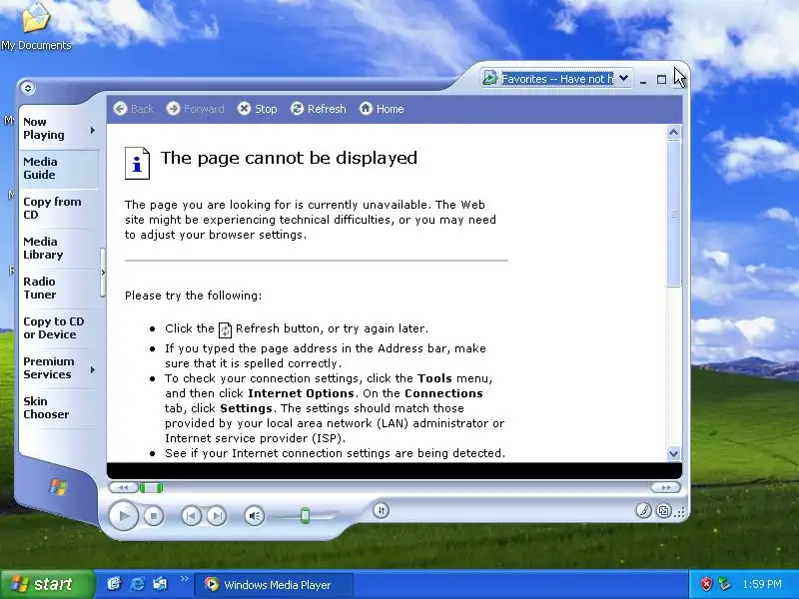Launch Internet Explorer from Quick Launch
Image resolution: width=799 pixels, height=599 pixels.
pyautogui.click(x=137, y=584)
